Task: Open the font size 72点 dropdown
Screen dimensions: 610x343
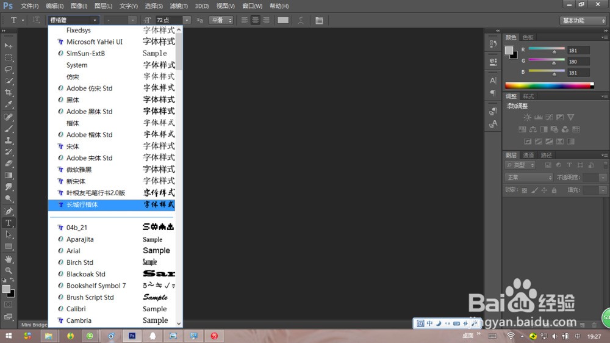Action: (x=187, y=20)
